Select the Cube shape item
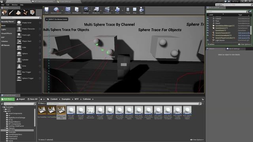253x142 pixels. pyautogui.click(x=29, y=47)
